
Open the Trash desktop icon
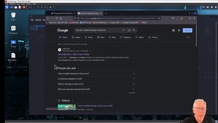(x=13, y=16)
